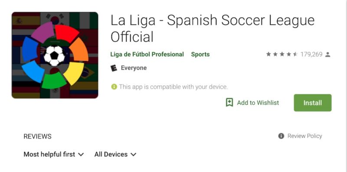The width and height of the screenshot is (347, 172).
Task: Click the chevron beside All Devices
Action: pos(133,154)
